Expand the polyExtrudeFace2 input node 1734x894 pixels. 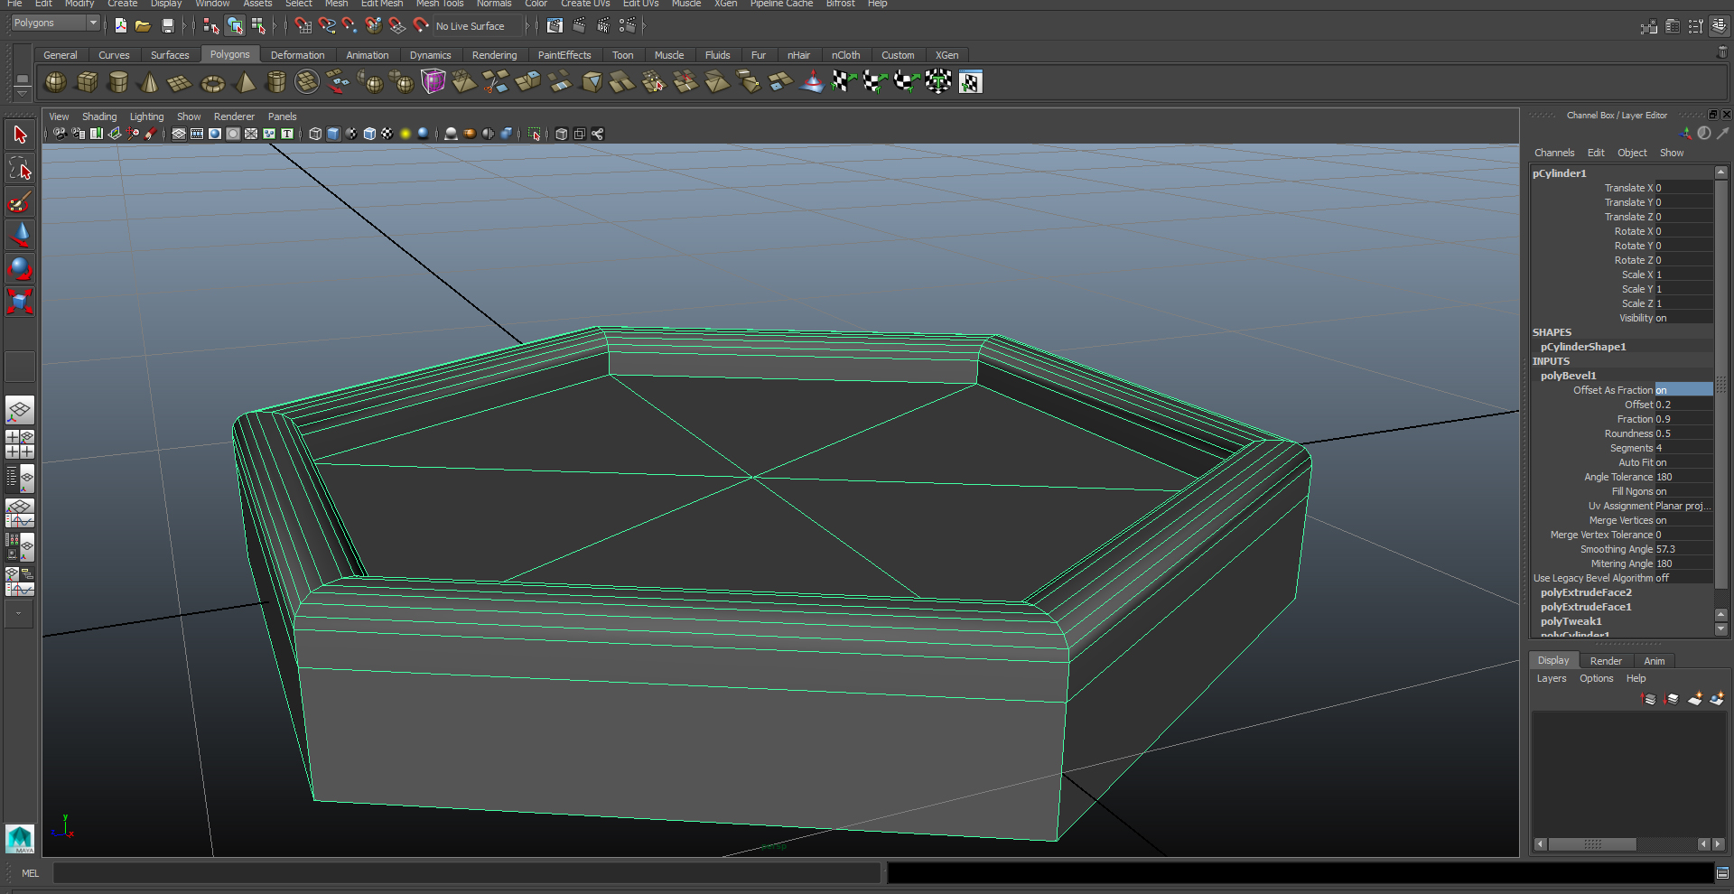coord(1586,592)
